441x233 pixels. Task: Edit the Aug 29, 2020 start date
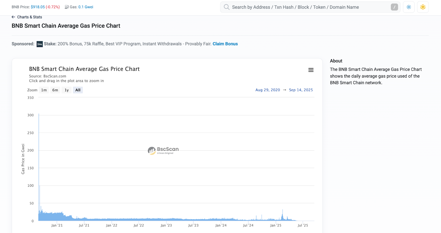pos(268,90)
